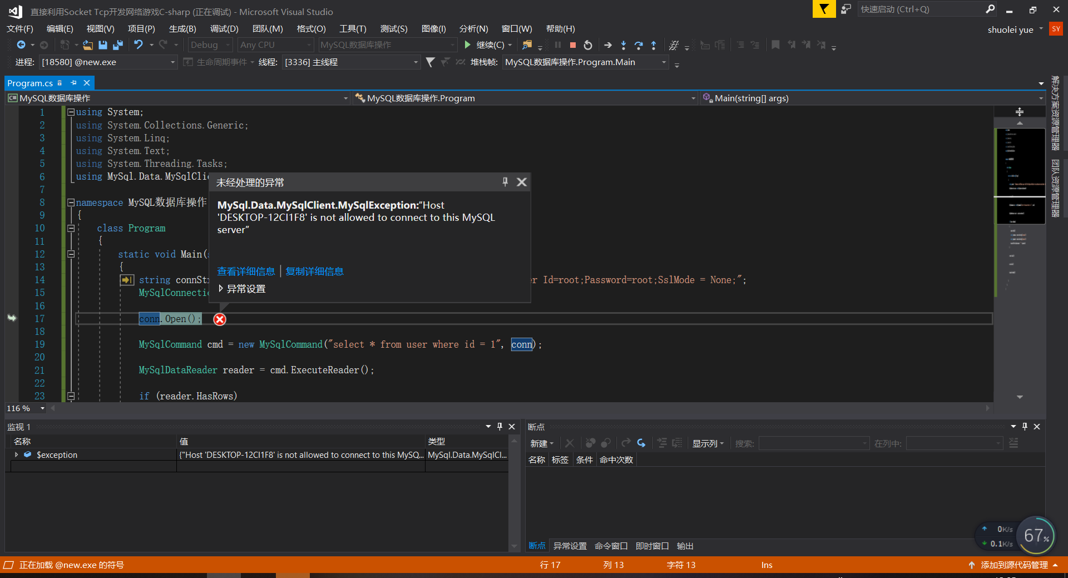Click the Undo arrow icon
Viewport: 1068px width, 578px height.
tap(139, 45)
